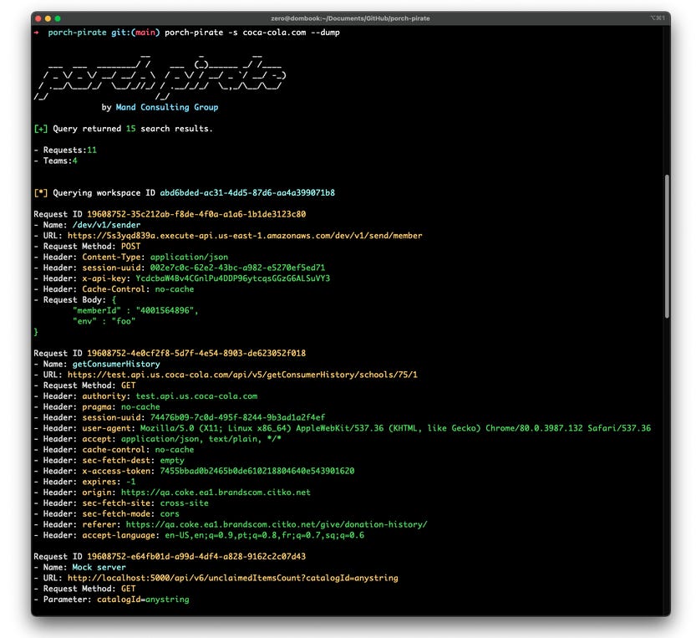
Task: Click the localhost:5000 unclaimedItemsCount URL
Action: tap(232, 578)
